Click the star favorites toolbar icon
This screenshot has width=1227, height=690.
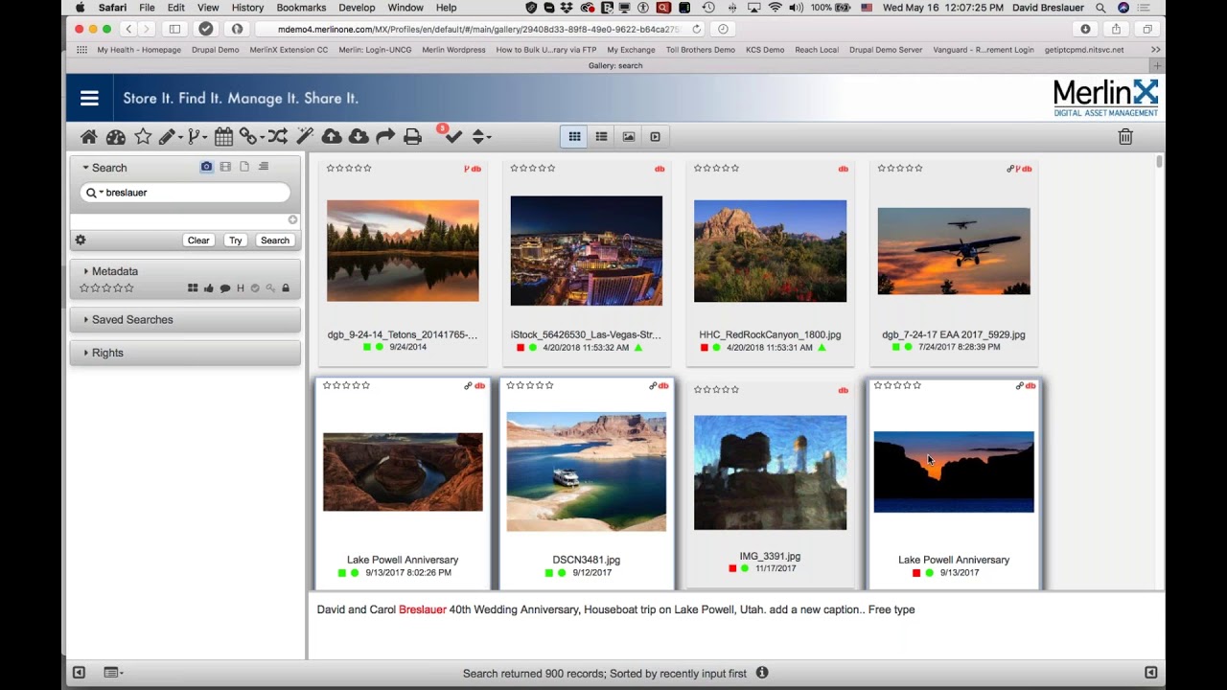point(143,137)
